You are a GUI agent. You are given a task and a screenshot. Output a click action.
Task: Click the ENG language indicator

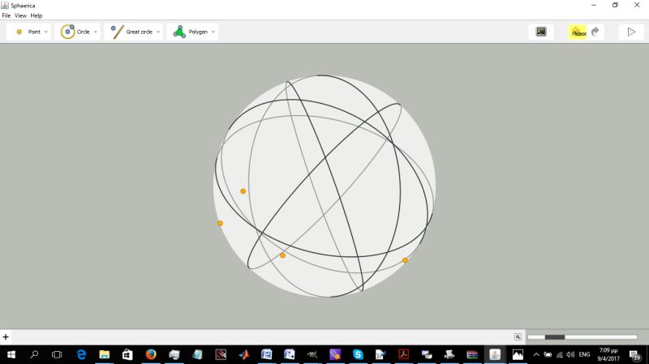coord(584,354)
